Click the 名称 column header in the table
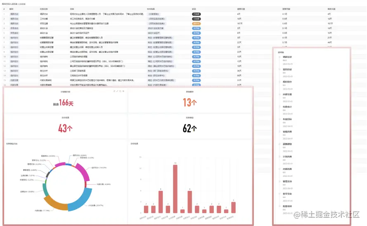Image resolution: width=367 pixels, height=226 pixels. pos(72,9)
